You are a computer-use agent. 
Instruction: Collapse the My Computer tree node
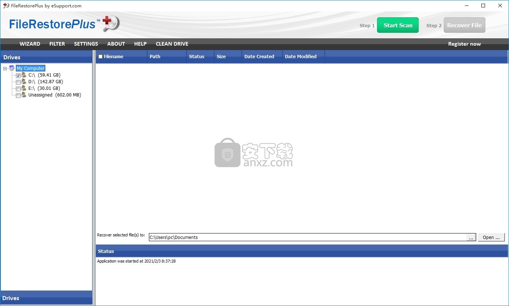tap(5, 68)
